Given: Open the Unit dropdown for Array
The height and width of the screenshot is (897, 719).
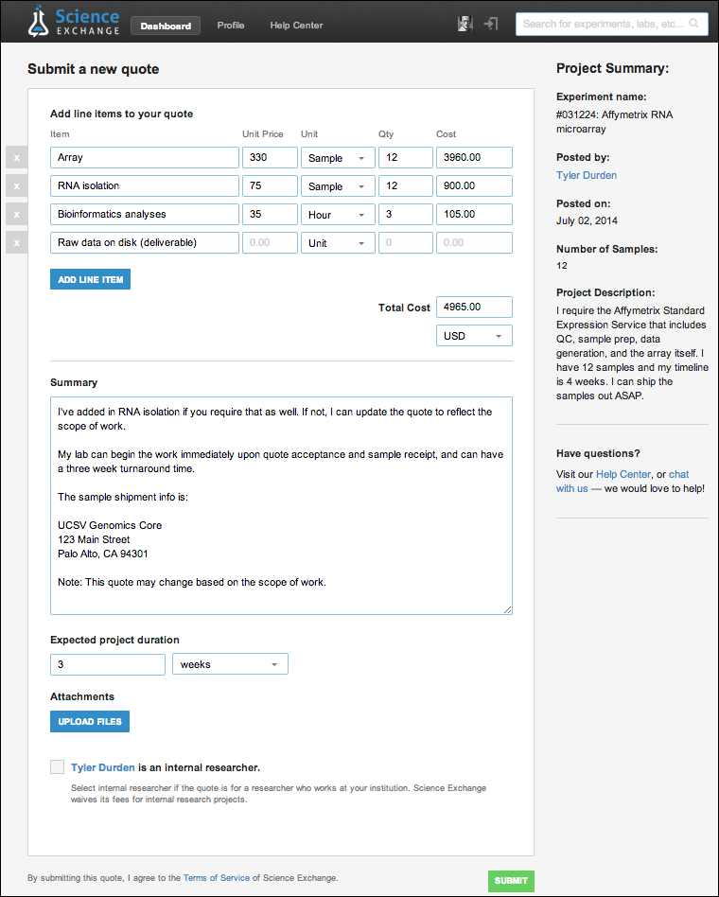Looking at the screenshot, I should [x=337, y=158].
